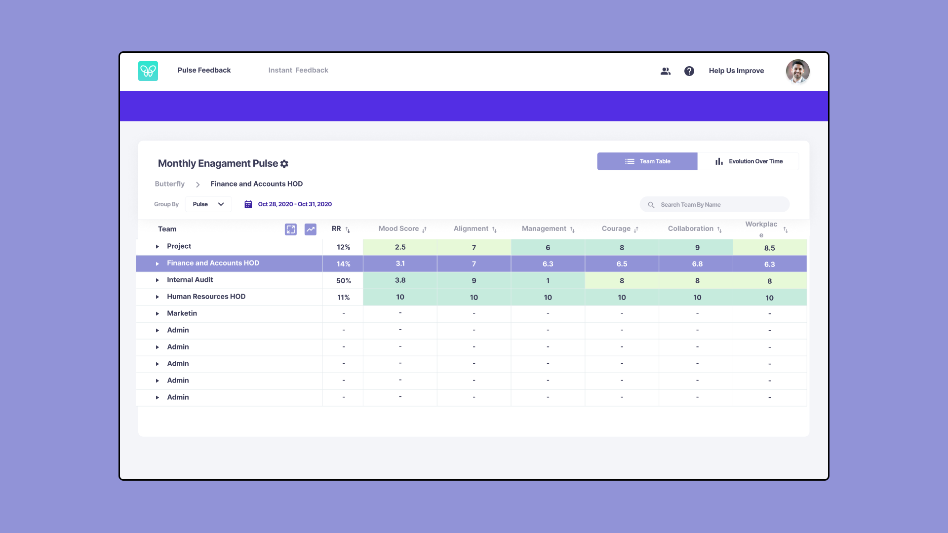Sort by the RR column arrows
This screenshot has width=948, height=533.
coord(348,230)
